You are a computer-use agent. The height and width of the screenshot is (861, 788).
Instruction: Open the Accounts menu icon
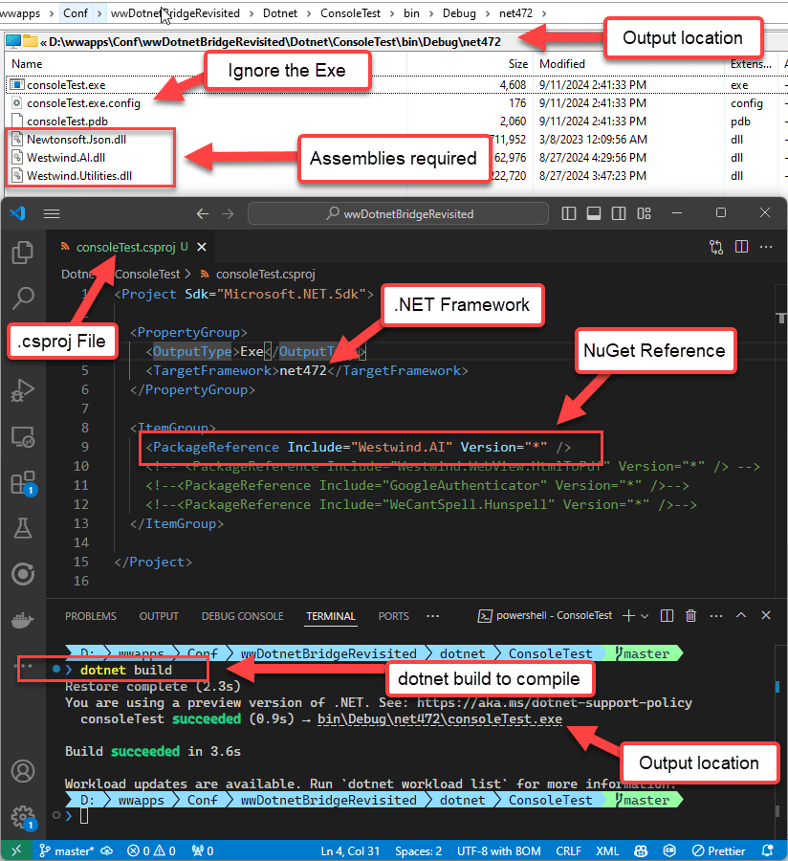[22, 771]
